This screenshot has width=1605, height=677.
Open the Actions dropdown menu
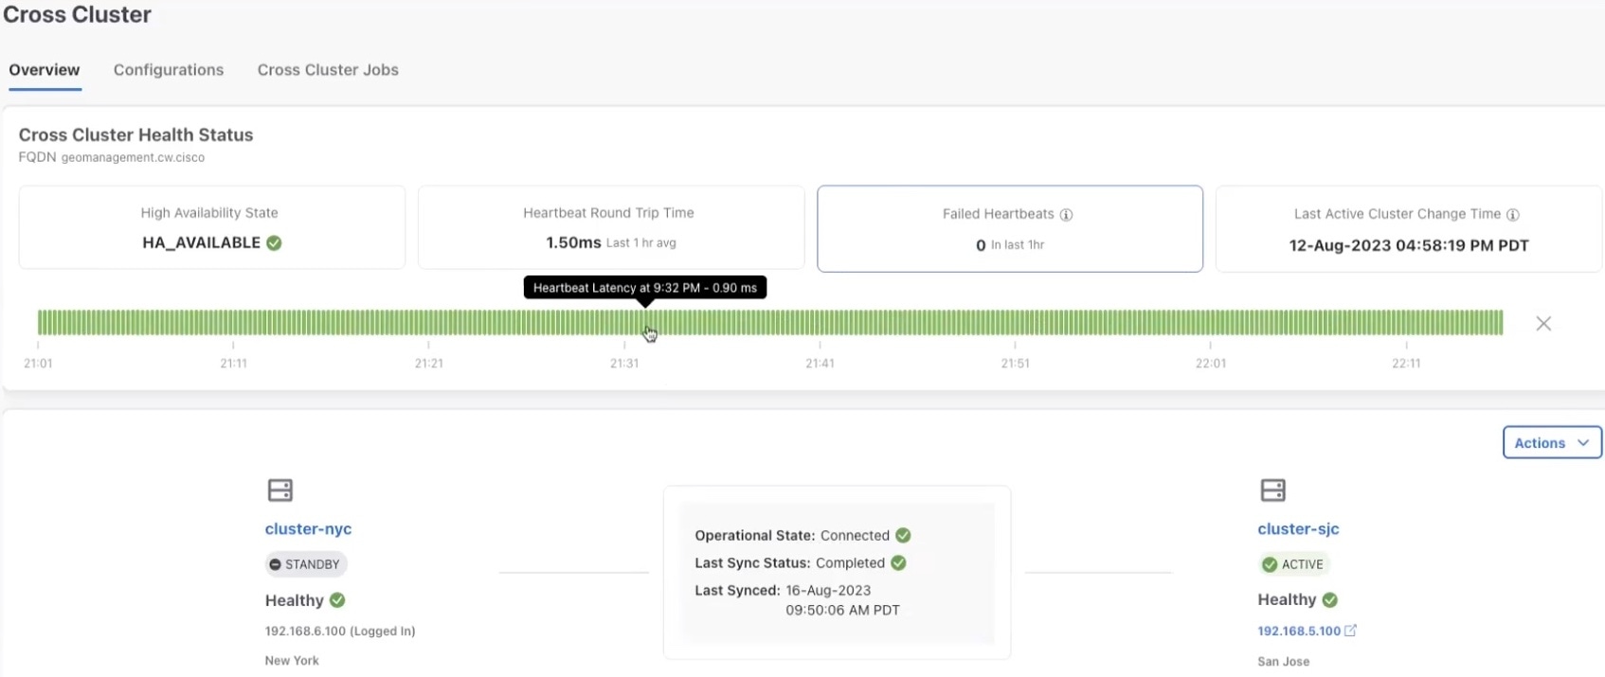1551,442
